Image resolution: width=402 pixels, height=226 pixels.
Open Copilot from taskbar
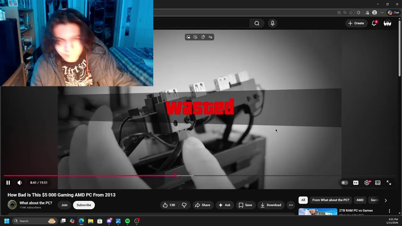(x=72, y=221)
